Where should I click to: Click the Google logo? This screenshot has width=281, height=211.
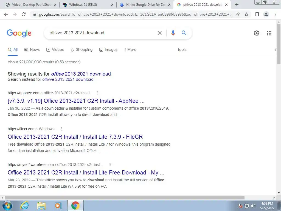pyautogui.click(x=19, y=33)
